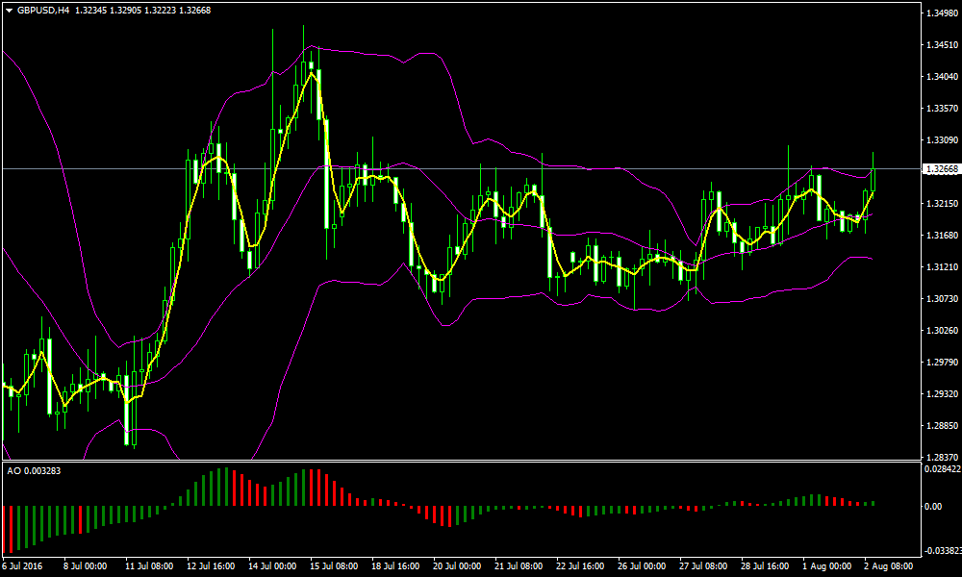Click the 27 Jul 08:00 time label
Viewport: 962px width, 577px height.
point(704,566)
